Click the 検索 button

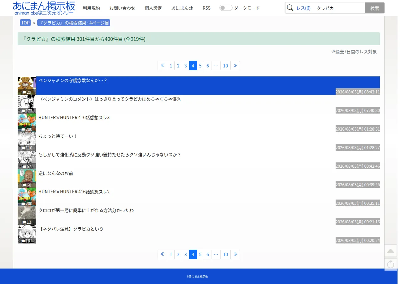(x=375, y=8)
